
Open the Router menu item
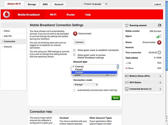(71, 15)
